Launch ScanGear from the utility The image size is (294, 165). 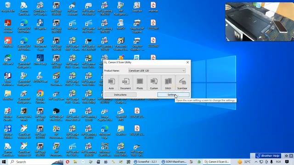(182, 82)
